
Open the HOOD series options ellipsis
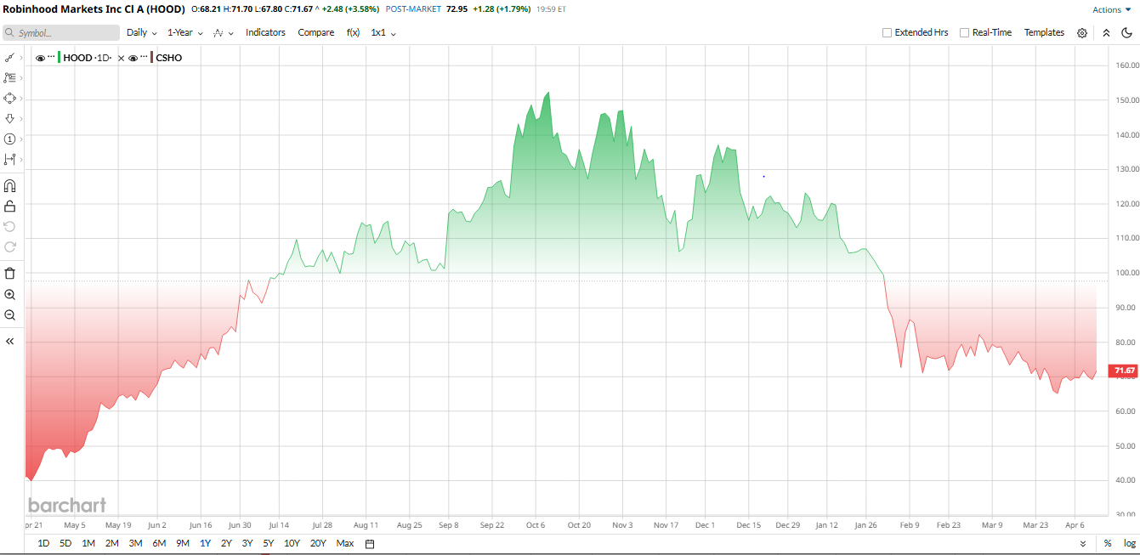tap(51, 58)
